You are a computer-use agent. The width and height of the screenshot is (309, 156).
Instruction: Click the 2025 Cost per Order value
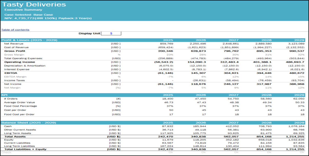tap(171, 110)
